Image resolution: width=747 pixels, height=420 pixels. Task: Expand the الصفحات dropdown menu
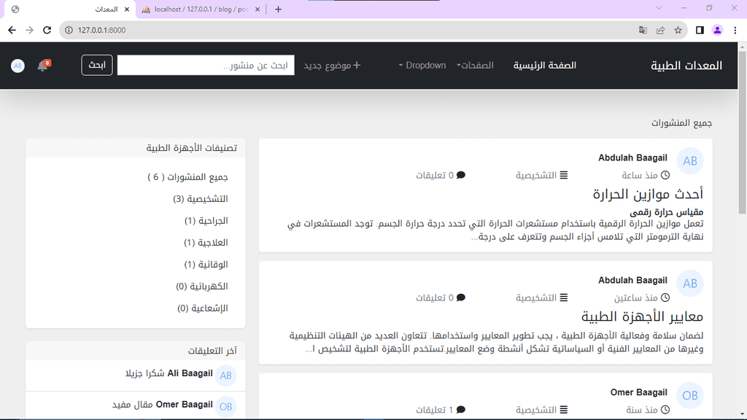pyautogui.click(x=475, y=65)
